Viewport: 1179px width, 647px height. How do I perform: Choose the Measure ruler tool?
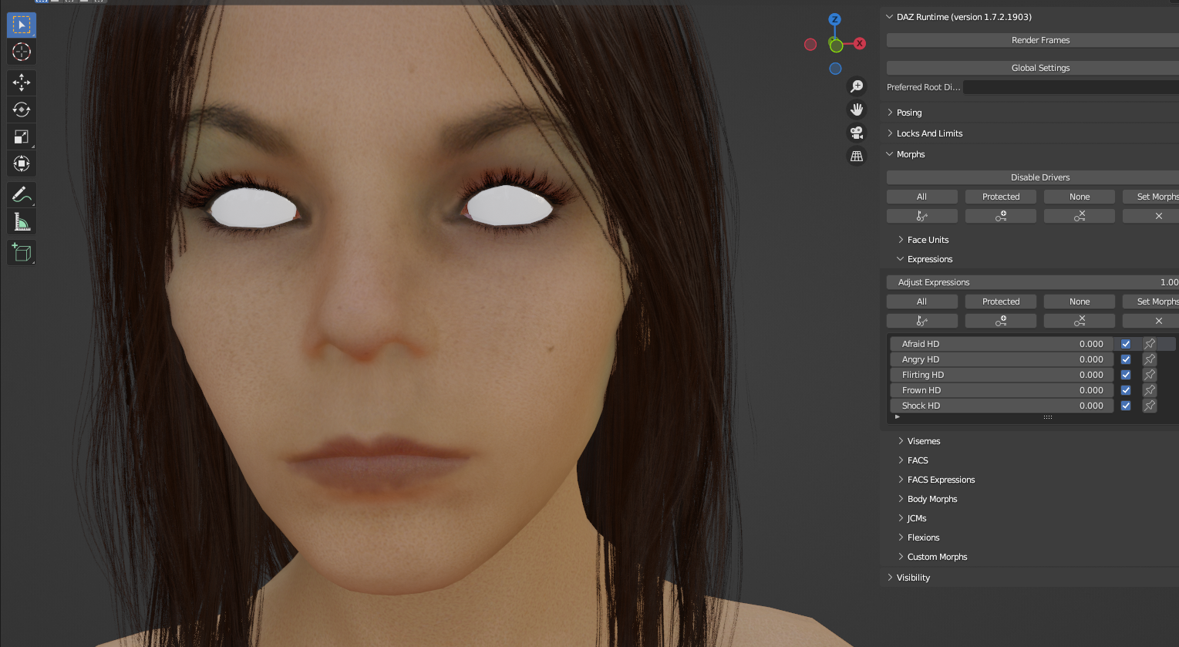pos(22,221)
